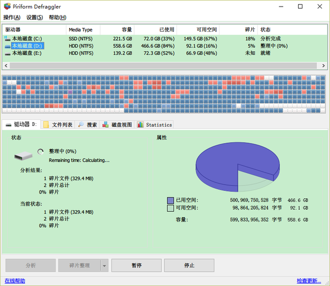Open the 操作(A) menu
Image resolution: width=330 pixels, height=286 pixels.
pos(12,17)
